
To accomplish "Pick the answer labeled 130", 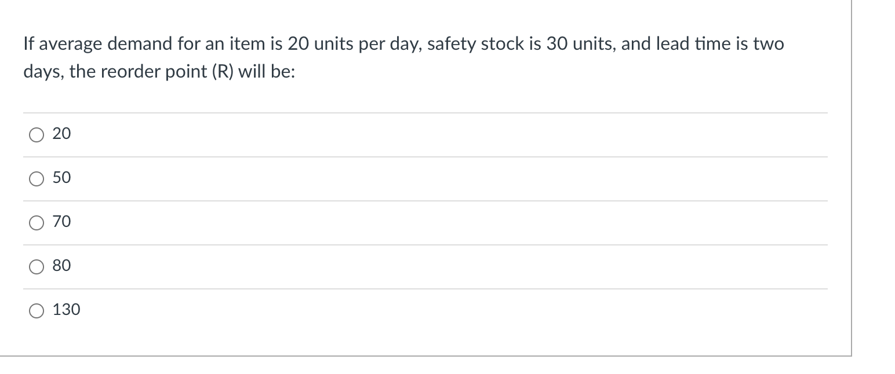I will point(67,310).
